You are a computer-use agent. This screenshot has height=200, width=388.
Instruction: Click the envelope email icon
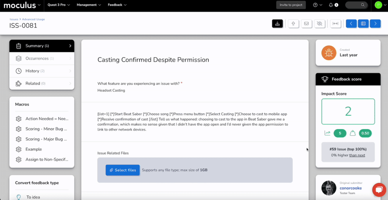coord(306,24)
